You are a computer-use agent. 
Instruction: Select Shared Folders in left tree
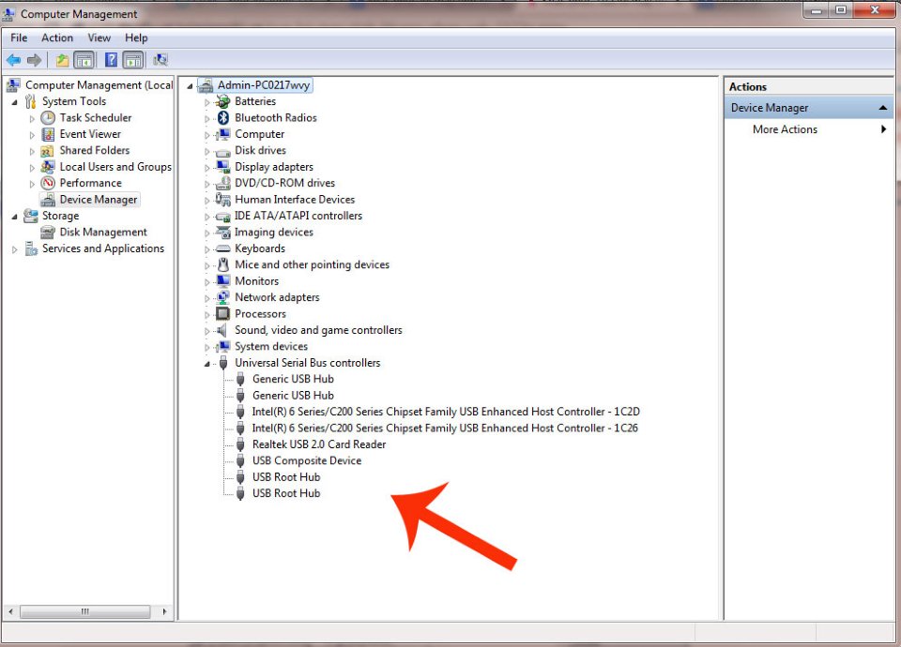point(95,150)
